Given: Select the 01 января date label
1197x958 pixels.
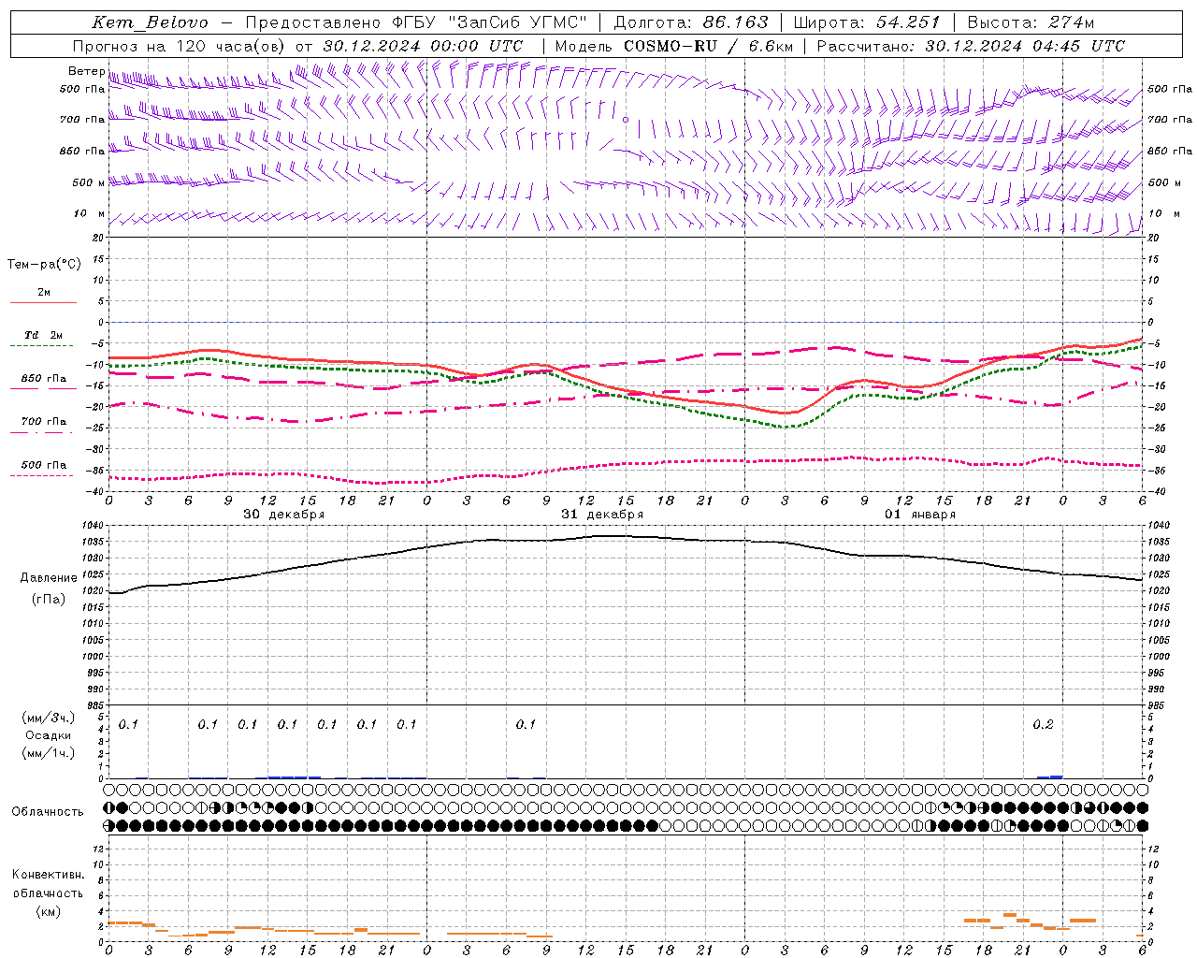Looking at the screenshot, I should point(920,515).
